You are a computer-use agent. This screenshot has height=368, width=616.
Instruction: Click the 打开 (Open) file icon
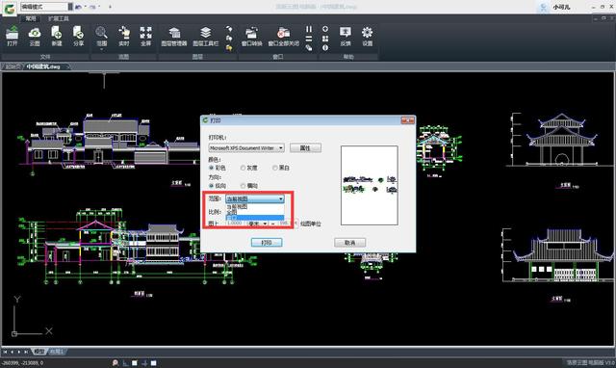pyautogui.click(x=13, y=36)
